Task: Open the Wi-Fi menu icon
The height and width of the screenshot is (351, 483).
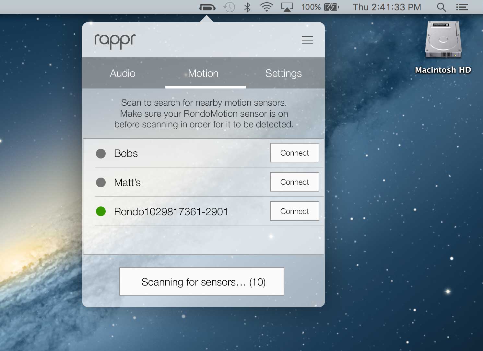Action: (x=266, y=7)
